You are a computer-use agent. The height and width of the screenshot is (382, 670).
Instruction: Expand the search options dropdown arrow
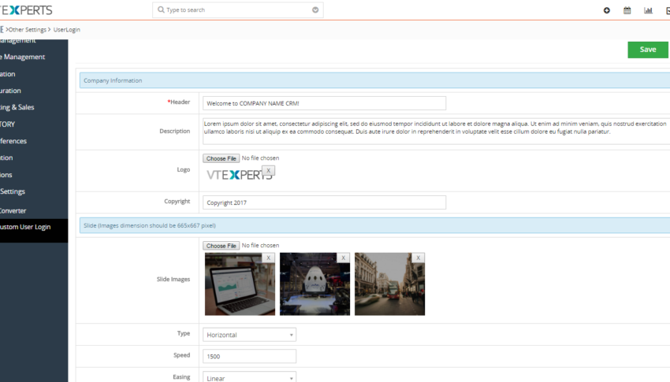pos(315,9)
